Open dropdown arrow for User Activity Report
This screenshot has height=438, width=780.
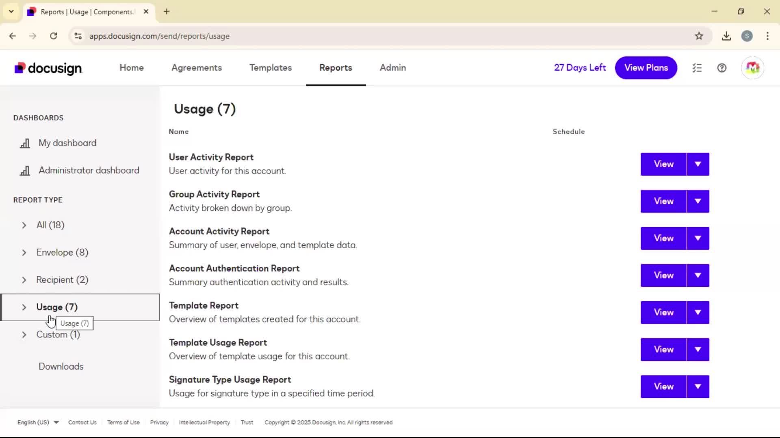698,164
